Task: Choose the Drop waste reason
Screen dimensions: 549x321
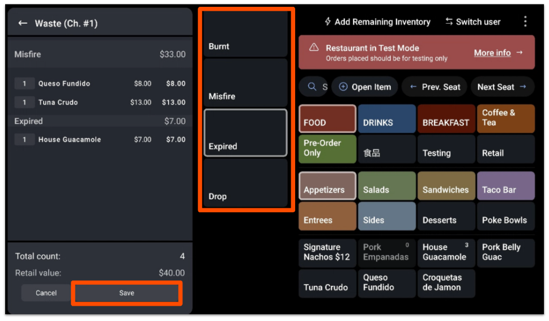Action: coord(245,183)
